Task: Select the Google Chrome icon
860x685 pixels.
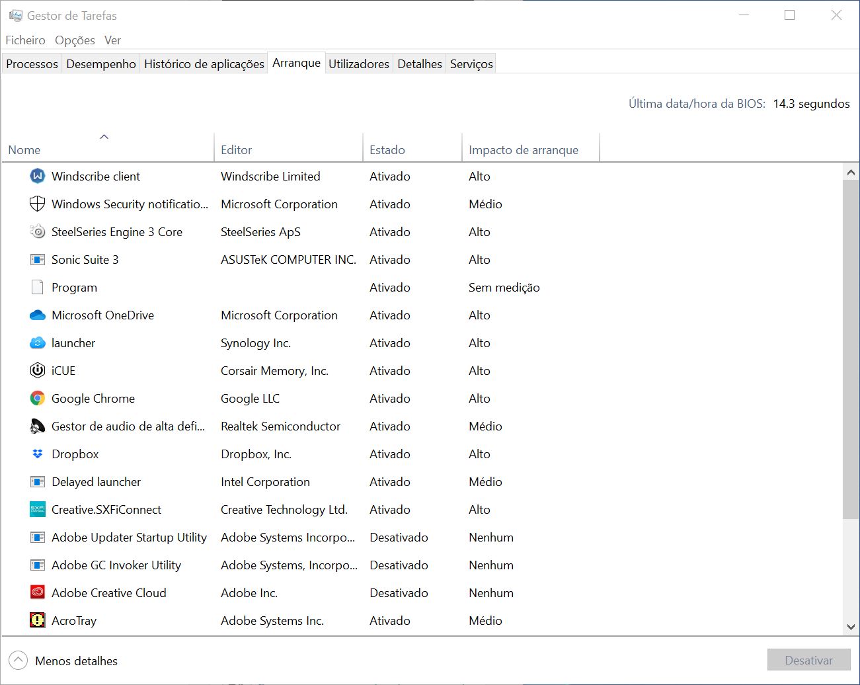Action: coord(38,398)
